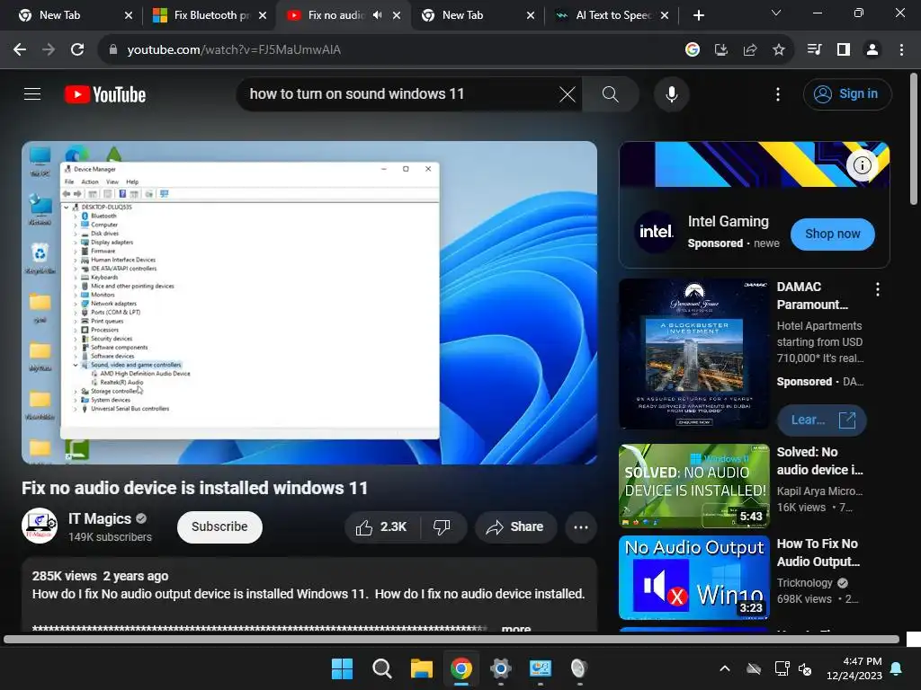This screenshot has height=690, width=921.
Task: Like the video with 2.3K thumbs up
Action: tap(382, 526)
